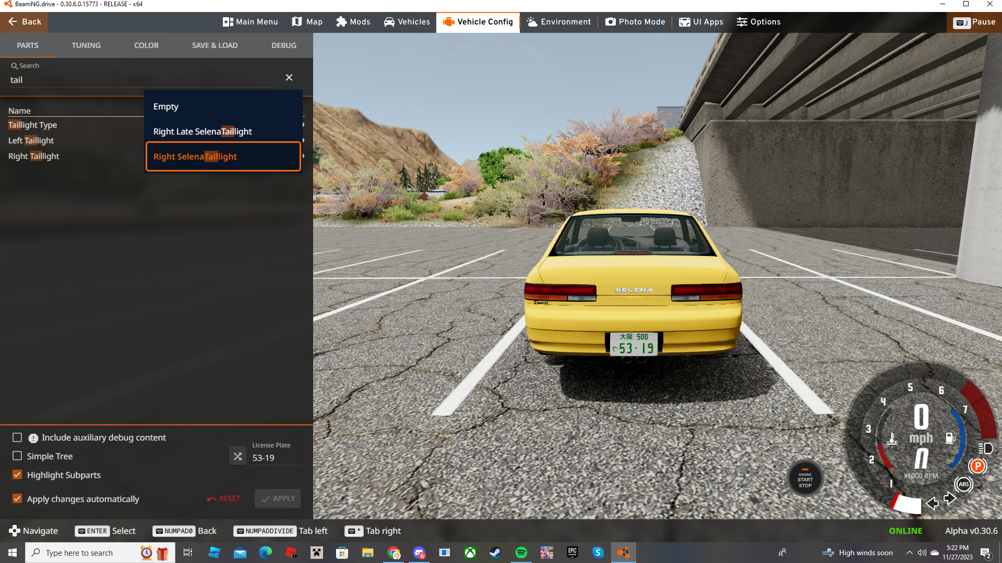This screenshot has width=1002, height=563.
Task: Click the Tab right hint
Action: coord(373,531)
